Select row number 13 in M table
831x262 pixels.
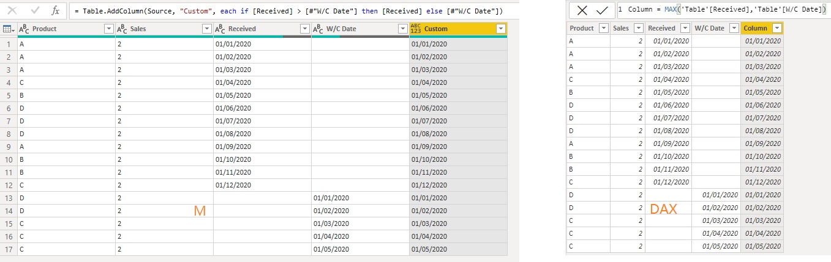click(9, 198)
